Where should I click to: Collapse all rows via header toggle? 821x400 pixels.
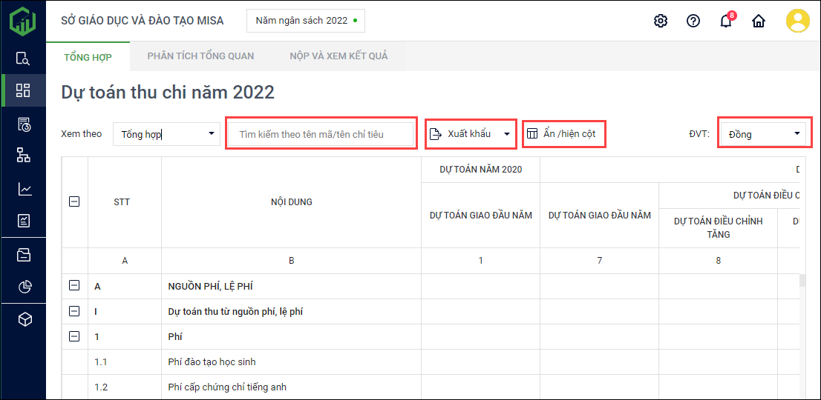[x=74, y=201]
